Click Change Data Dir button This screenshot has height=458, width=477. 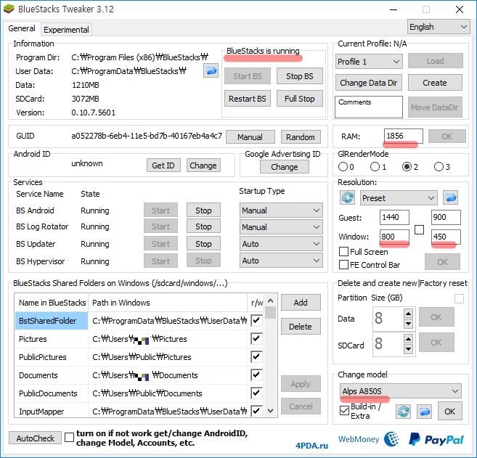(369, 83)
